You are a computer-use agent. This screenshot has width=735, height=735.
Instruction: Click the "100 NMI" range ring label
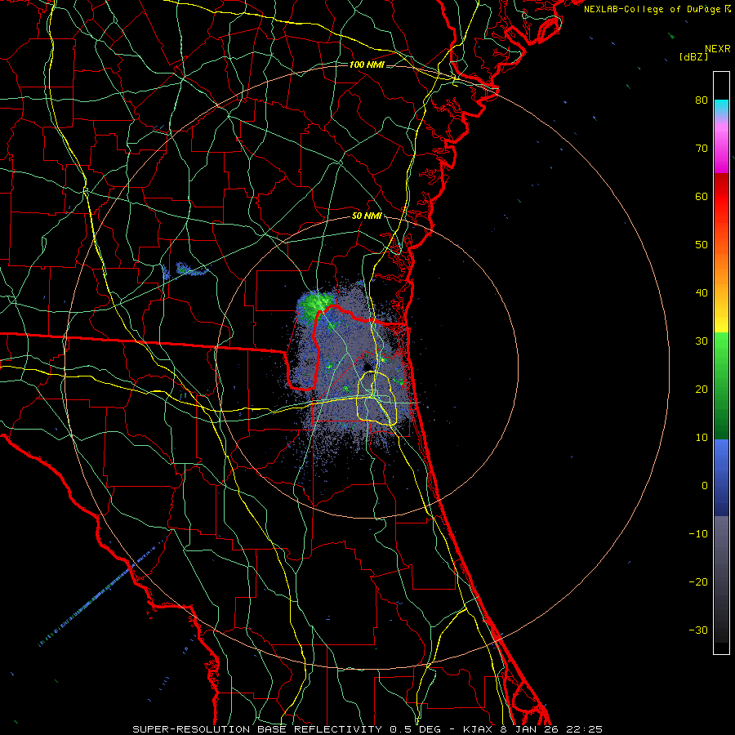(367, 65)
